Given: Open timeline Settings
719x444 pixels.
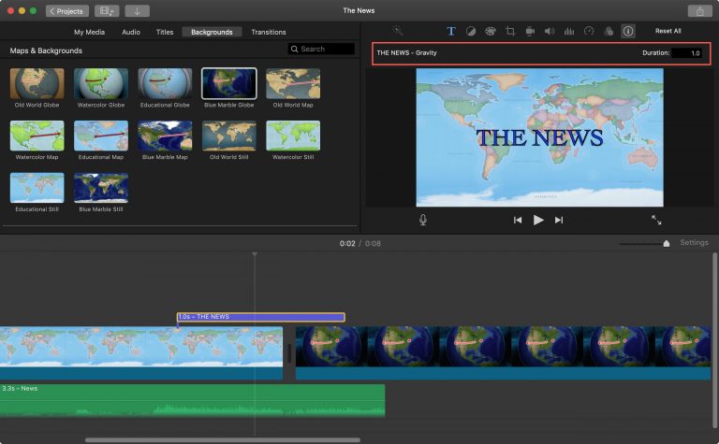Looking at the screenshot, I should coord(694,243).
